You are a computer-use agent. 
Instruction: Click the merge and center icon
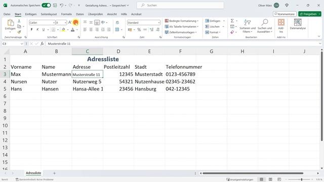117,30
